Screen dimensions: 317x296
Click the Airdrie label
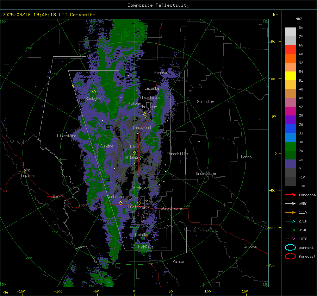[139, 188]
